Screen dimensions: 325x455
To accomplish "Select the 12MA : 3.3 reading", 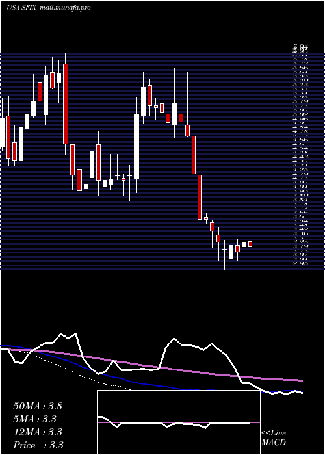I will tap(38, 432).
